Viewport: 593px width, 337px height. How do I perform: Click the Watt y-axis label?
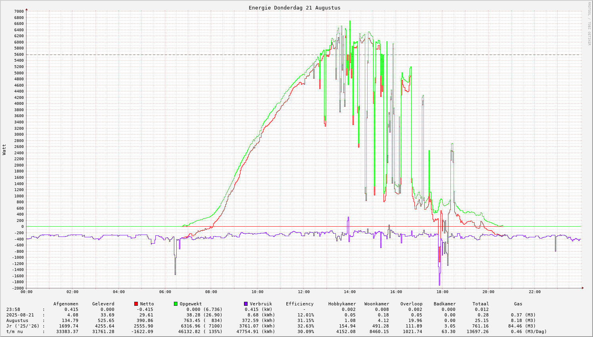point(4,149)
